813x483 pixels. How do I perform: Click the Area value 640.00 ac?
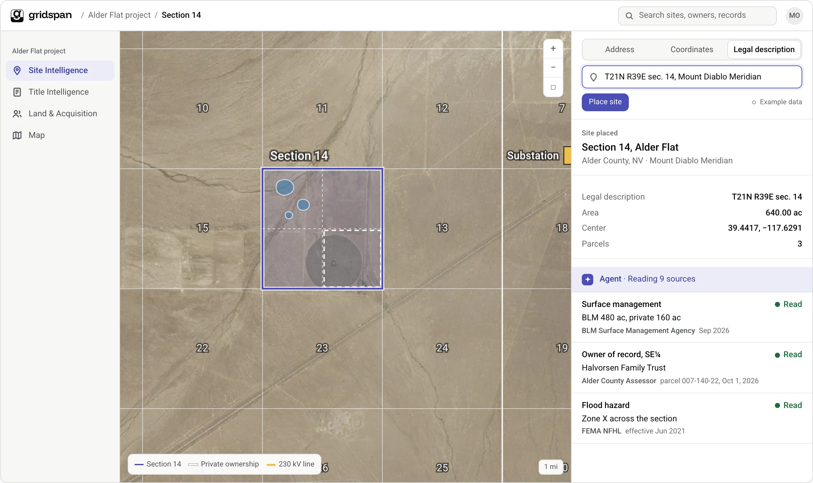point(783,213)
